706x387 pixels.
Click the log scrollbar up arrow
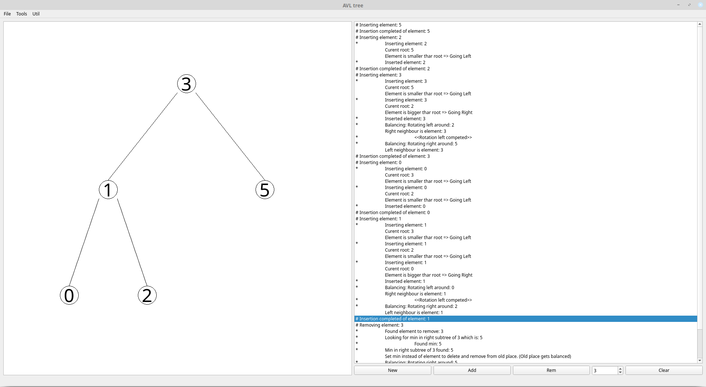coord(700,24)
